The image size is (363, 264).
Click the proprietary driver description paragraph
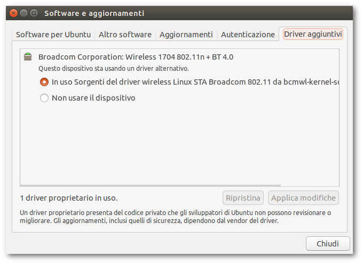tap(175, 216)
